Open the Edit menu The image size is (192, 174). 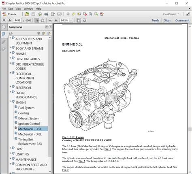tap(11, 8)
